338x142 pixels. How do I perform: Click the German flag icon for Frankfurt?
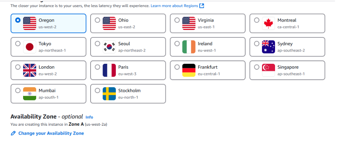(189, 70)
